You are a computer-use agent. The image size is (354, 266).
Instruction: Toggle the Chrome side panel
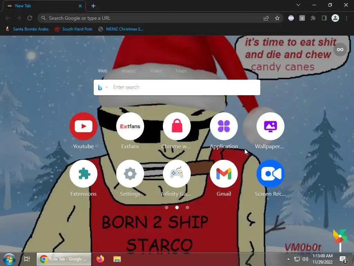pyautogui.click(x=324, y=18)
